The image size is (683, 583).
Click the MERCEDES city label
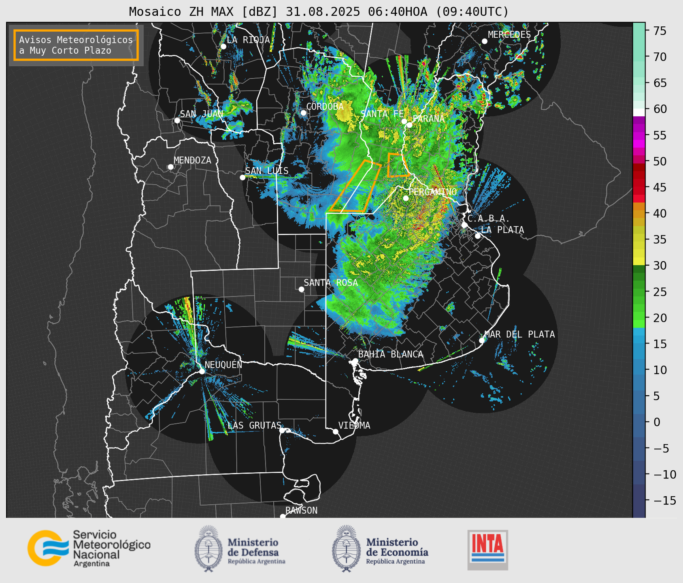tap(509, 35)
